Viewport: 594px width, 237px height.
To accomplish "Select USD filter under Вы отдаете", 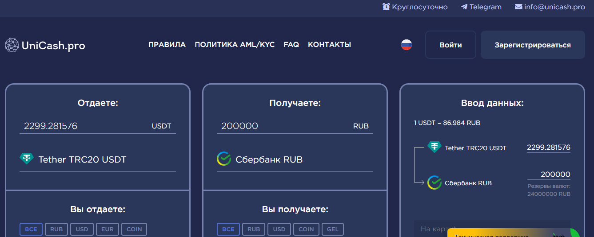I will coord(82,229).
